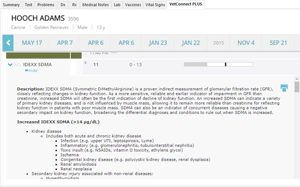
Task: Switch to the Summary tab
Action: (11, 5)
